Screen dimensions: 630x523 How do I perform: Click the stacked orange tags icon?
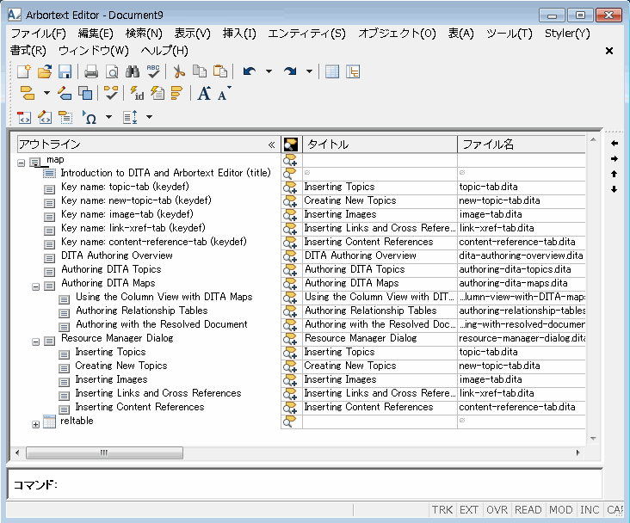click(x=176, y=93)
